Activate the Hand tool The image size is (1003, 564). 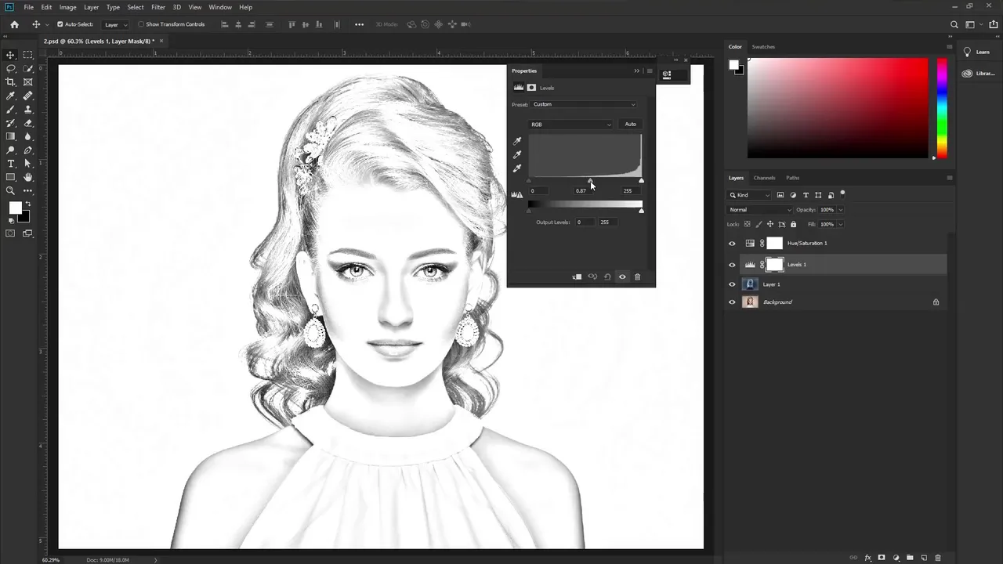click(28, 177)
